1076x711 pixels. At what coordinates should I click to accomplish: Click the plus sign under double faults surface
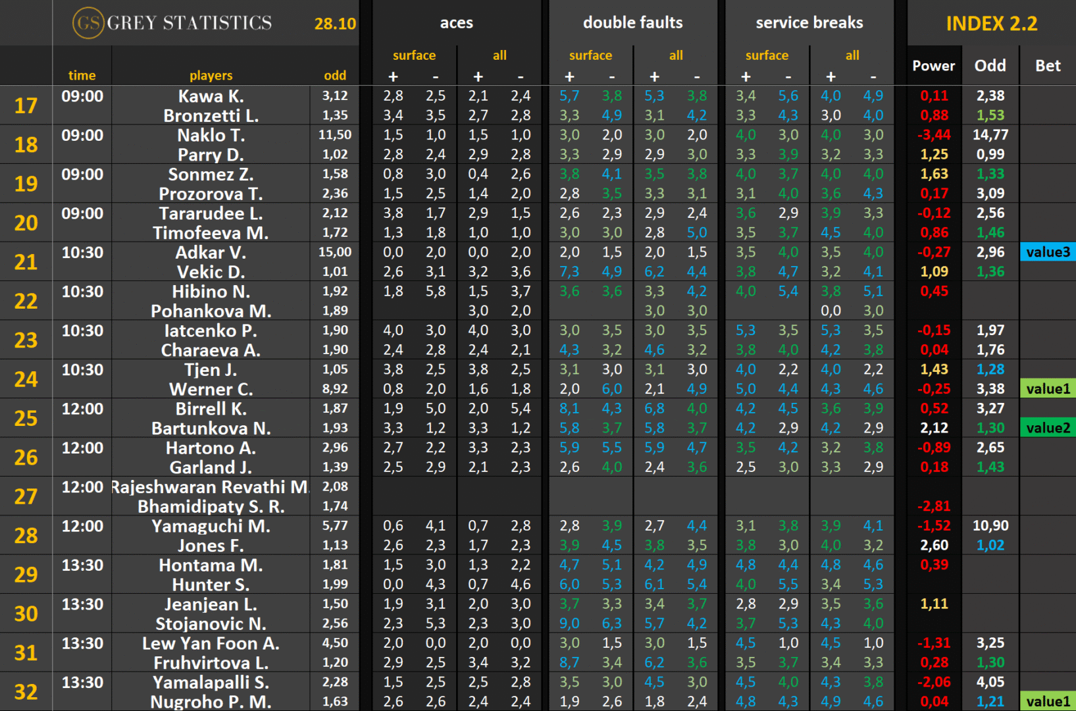569,76
